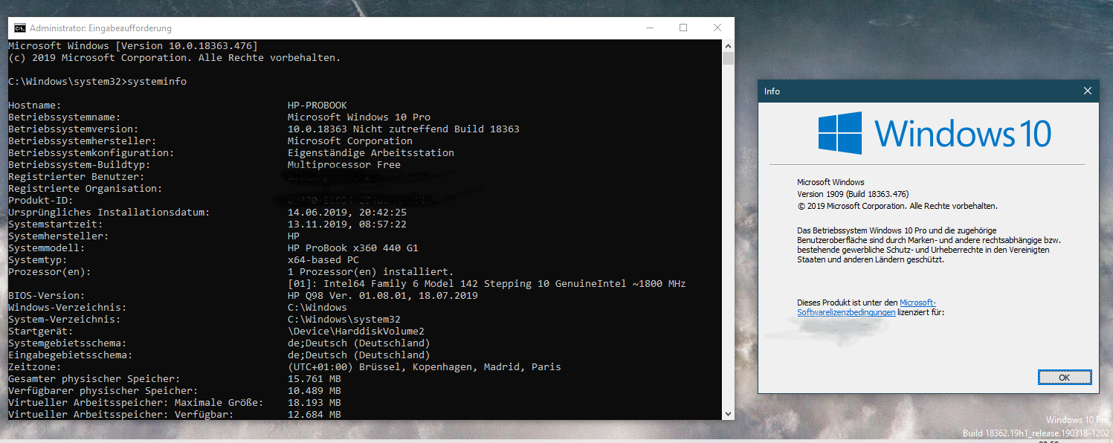Click the copyright line in the command prompt

(175, 58)
